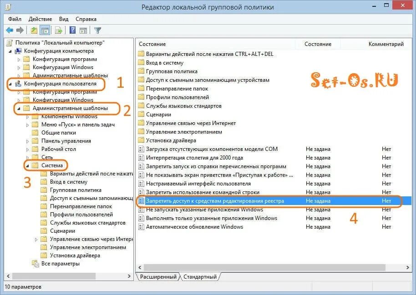Viewport: 416px width, 295px height.
Task: Select Установка драйвера in the tree
Action: click(x=75, y=256)
